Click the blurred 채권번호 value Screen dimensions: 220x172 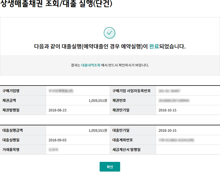(x=173, y=101)
